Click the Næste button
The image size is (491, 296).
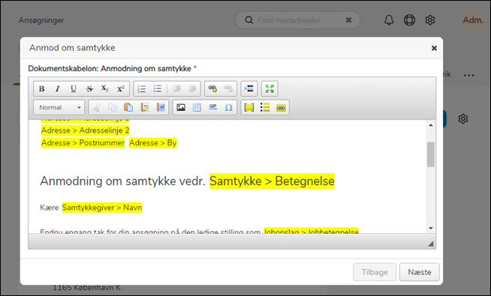tap(419, 272)
